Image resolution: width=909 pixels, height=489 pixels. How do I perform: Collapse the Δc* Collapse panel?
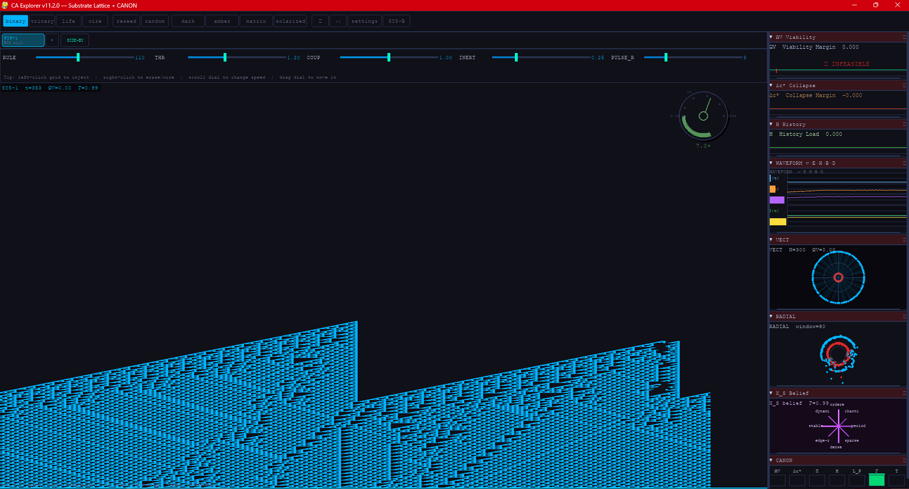[x=771, y=85]
